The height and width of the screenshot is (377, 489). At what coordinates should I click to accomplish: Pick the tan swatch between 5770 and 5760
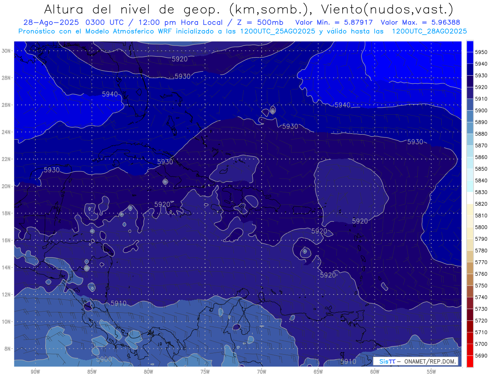tap(470, 268)
